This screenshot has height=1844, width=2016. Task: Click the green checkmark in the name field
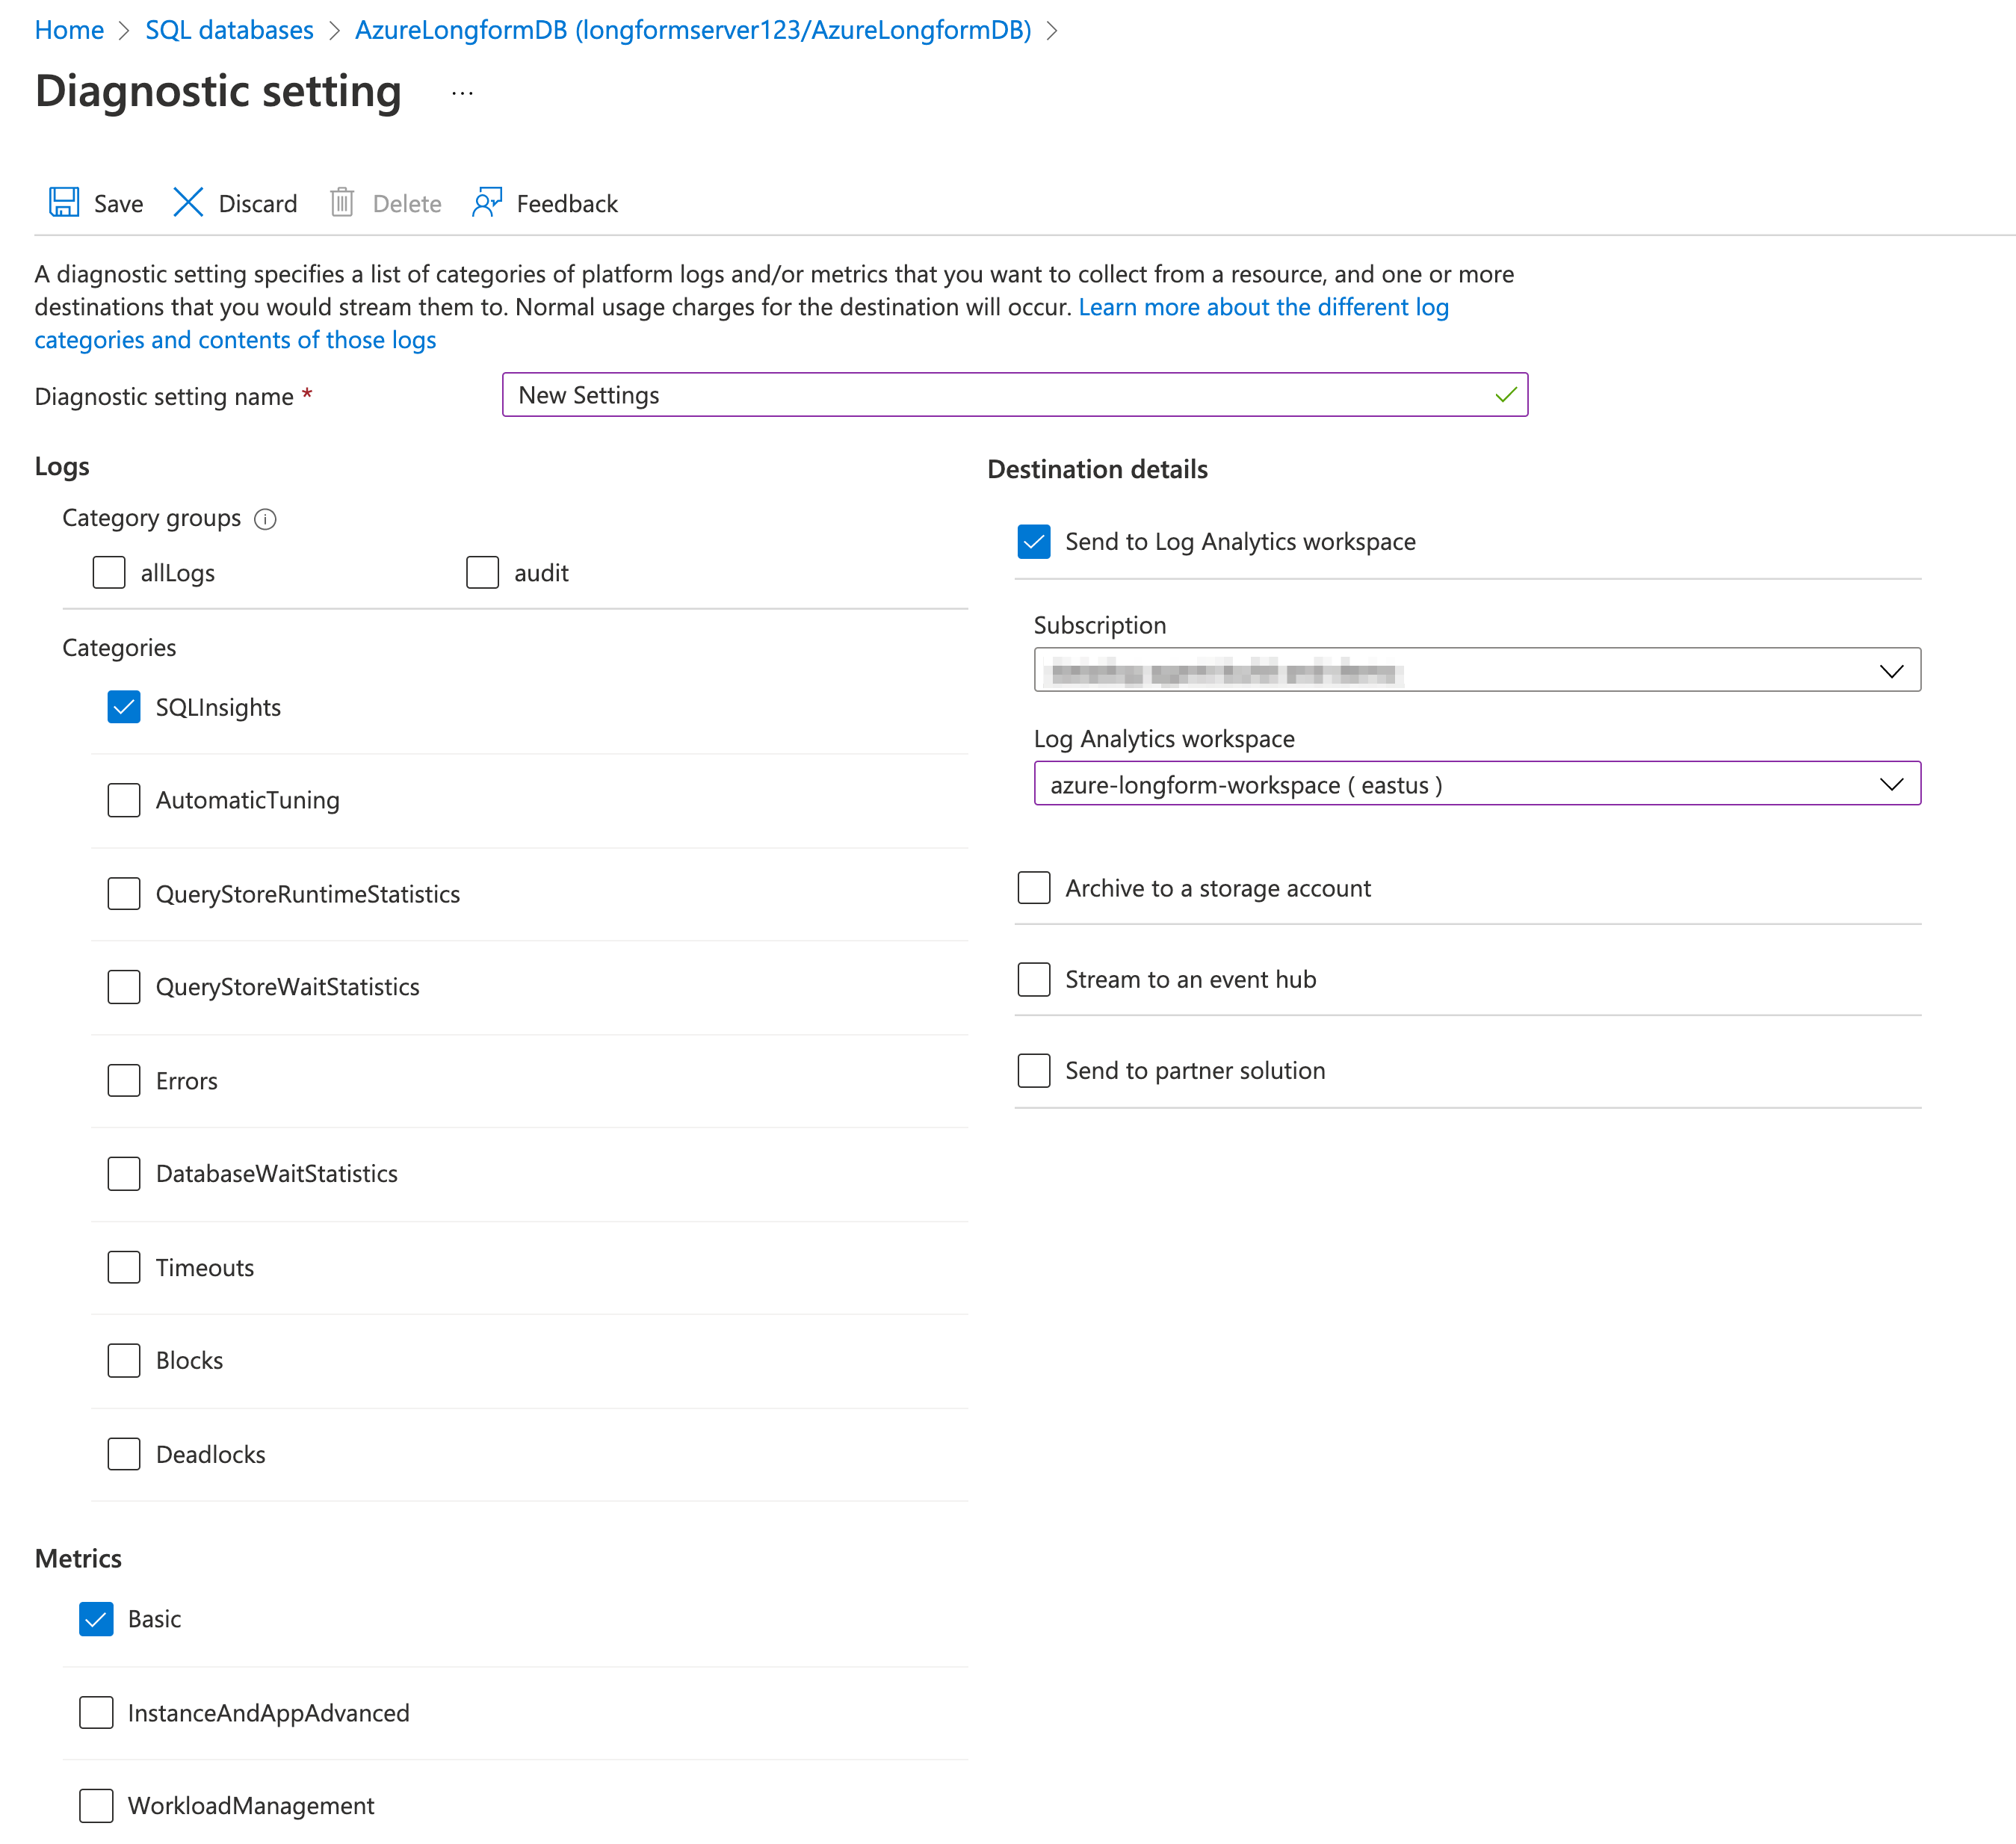tap(1503, 395)
